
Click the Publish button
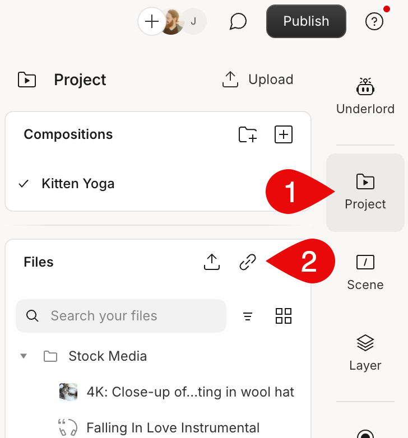click(306, 21)
